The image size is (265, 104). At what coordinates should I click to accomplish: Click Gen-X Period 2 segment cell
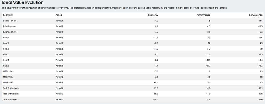tap(6, 43)
